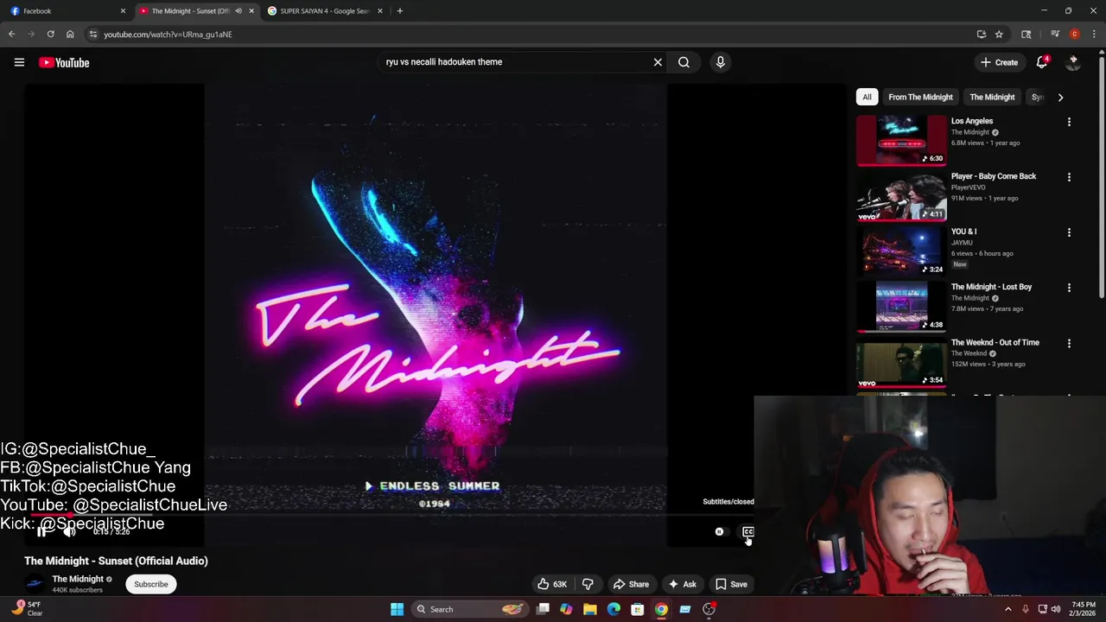Open the YouTube hamburger guide menu

(x=19, y=62)
